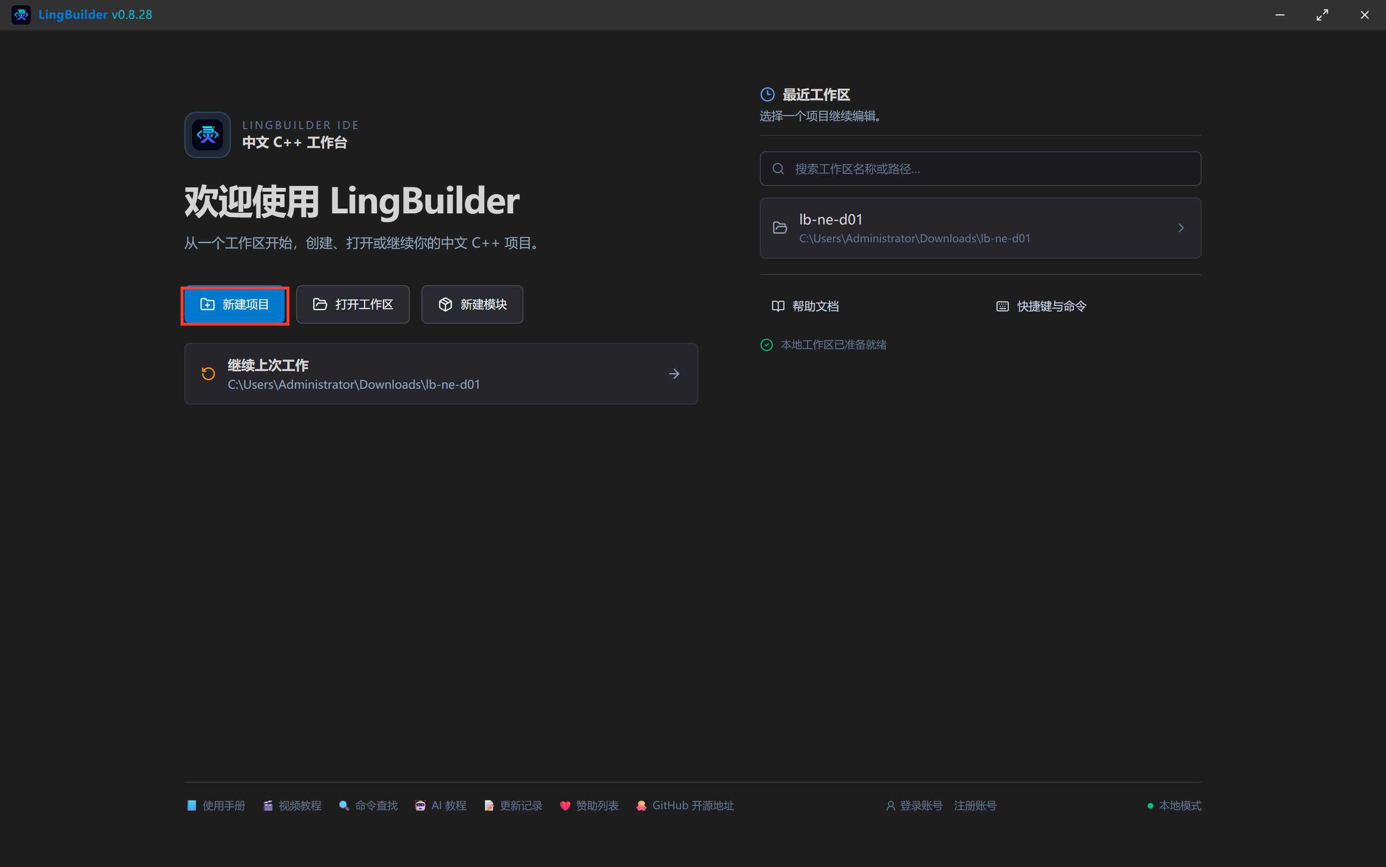
Task: Open 快捷键与命令
Action: [x=1041, y=306]
